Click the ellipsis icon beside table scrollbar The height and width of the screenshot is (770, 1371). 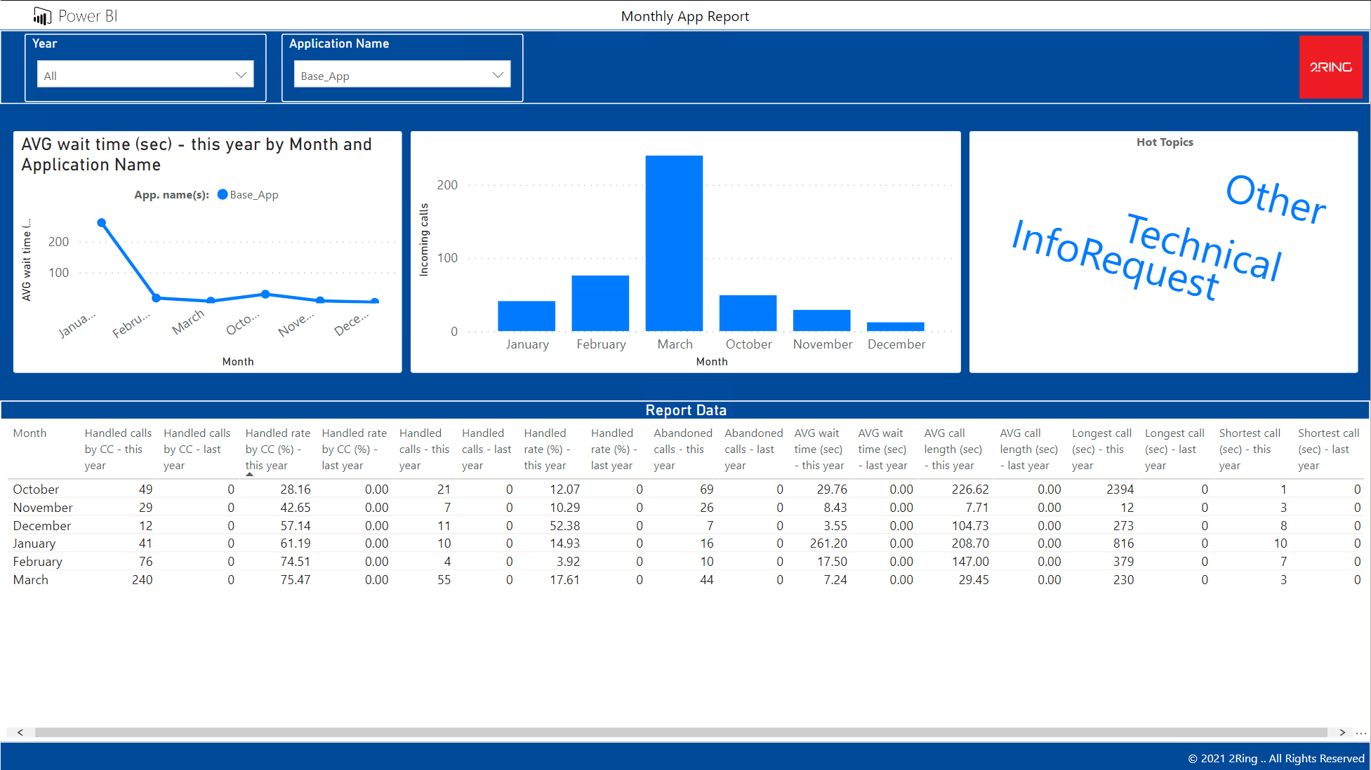pyautogui.click(x=1360, y=732)
